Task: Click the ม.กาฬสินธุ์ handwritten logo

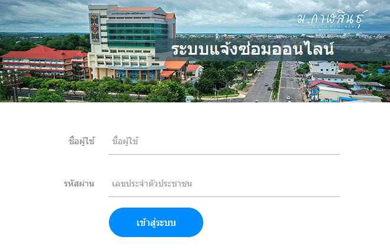Action: click(332, 18)
